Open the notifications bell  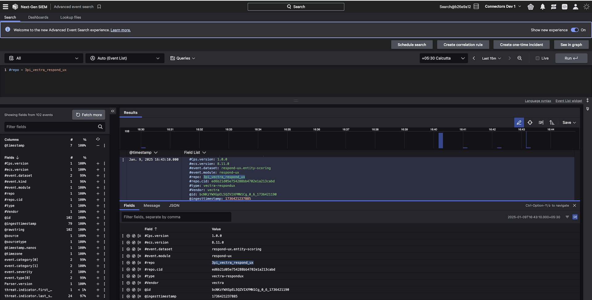click(542, 7)
